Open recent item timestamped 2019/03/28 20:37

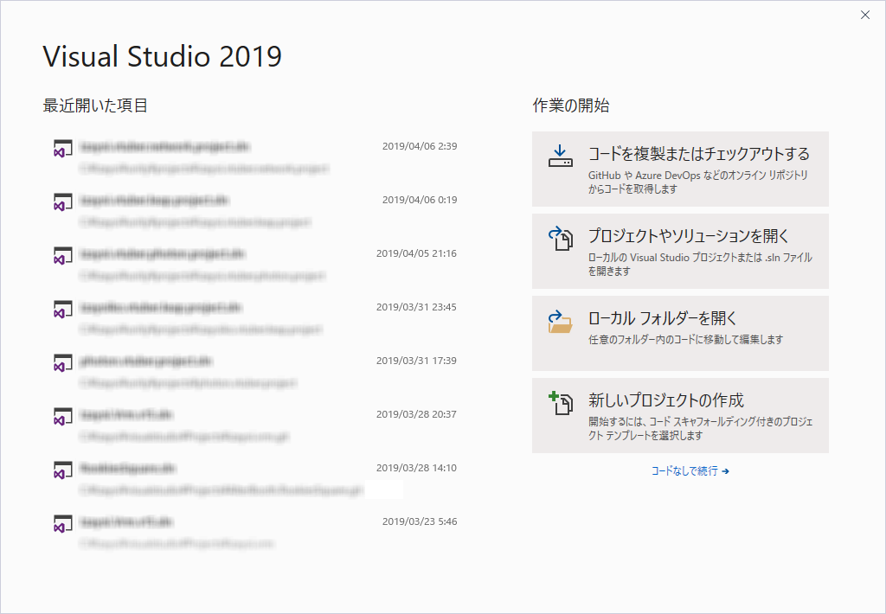tap(255, 425)
